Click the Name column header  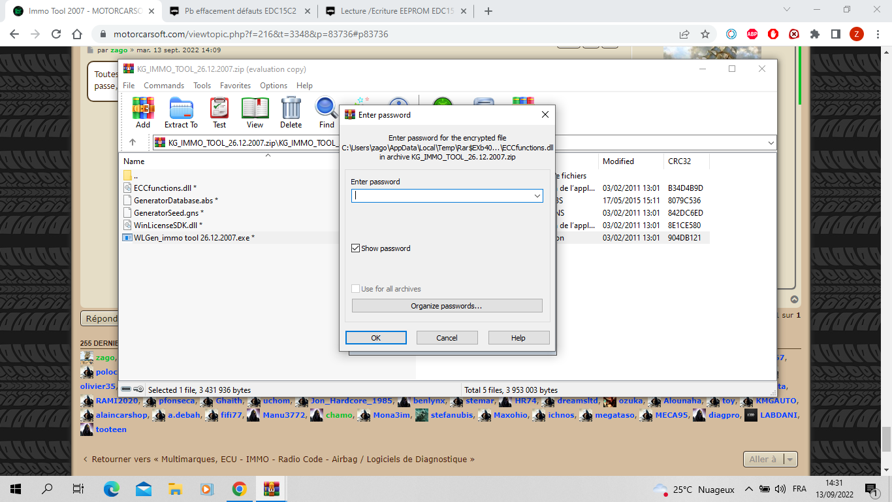click(x=134, y=161)
